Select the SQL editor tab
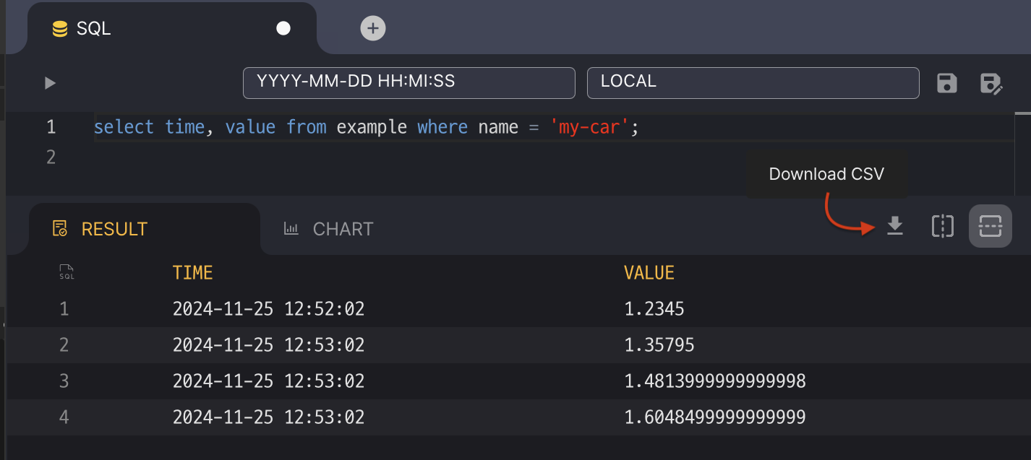Image resolution: width=1031 pixels, height=460 pixels. [94, 29]
